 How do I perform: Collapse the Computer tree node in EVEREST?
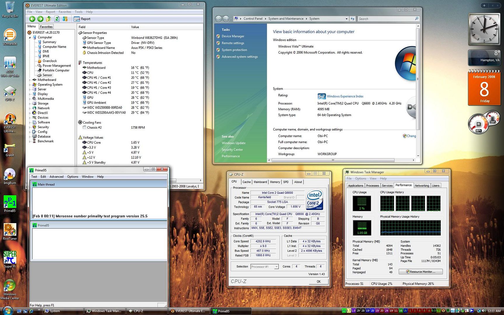pyautogui.click(x=30, y=38)
